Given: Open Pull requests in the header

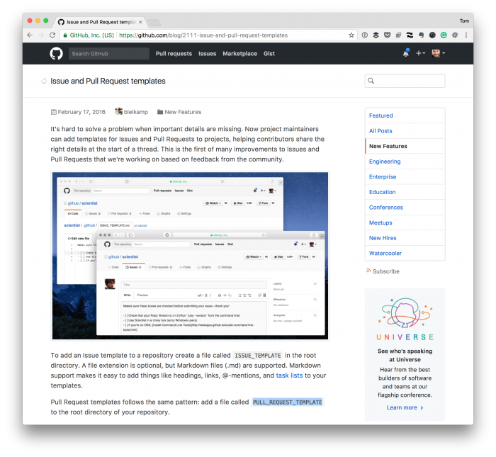Looking at the screenshot, I should tap(174, 54).
